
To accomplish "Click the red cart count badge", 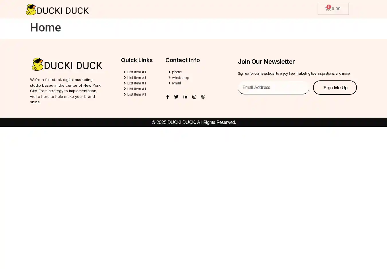I will [x=329, y=7].
